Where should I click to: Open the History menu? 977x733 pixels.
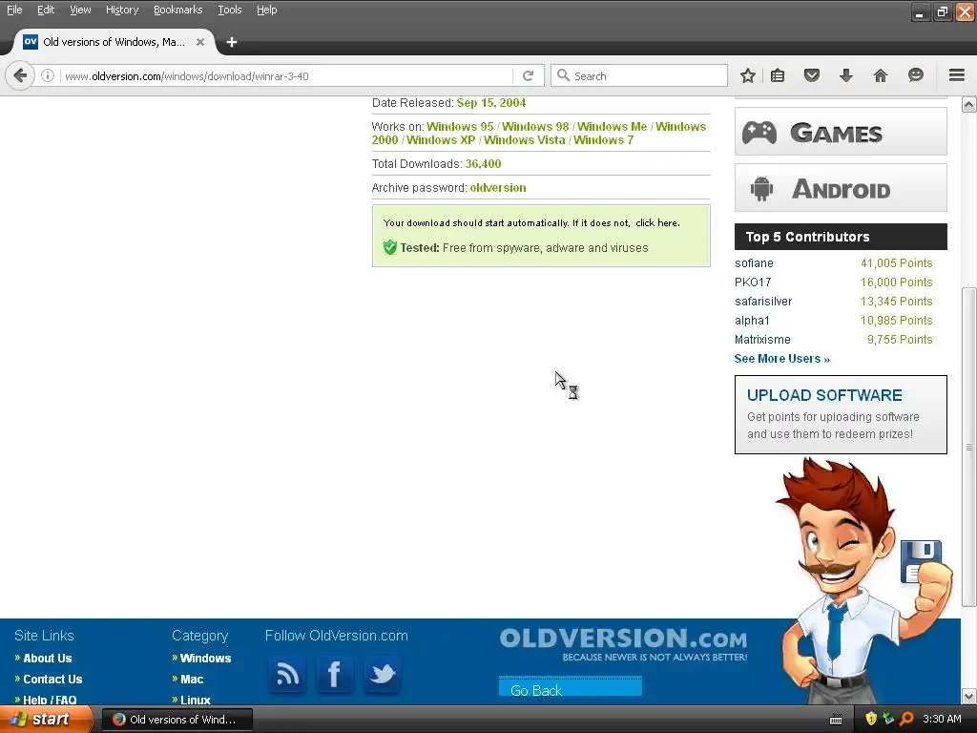click(x=122, y=10)
